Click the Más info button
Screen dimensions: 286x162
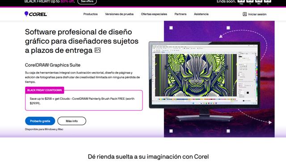(71, 121)
